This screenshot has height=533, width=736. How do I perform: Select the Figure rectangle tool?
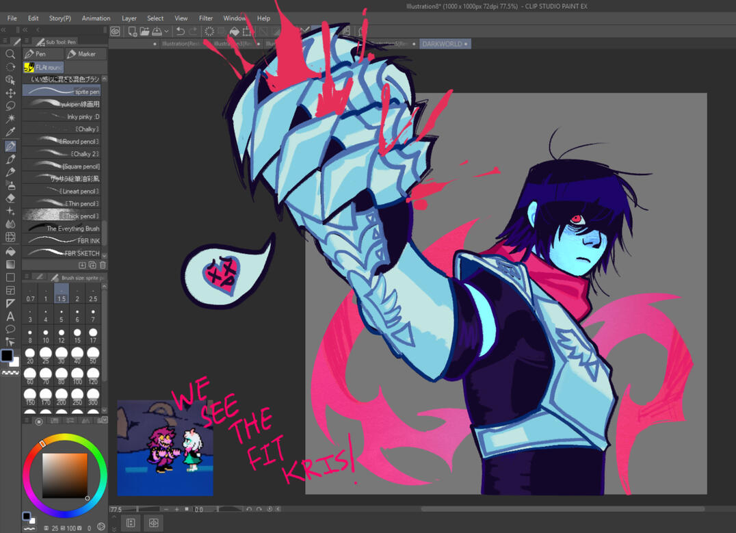10,278
